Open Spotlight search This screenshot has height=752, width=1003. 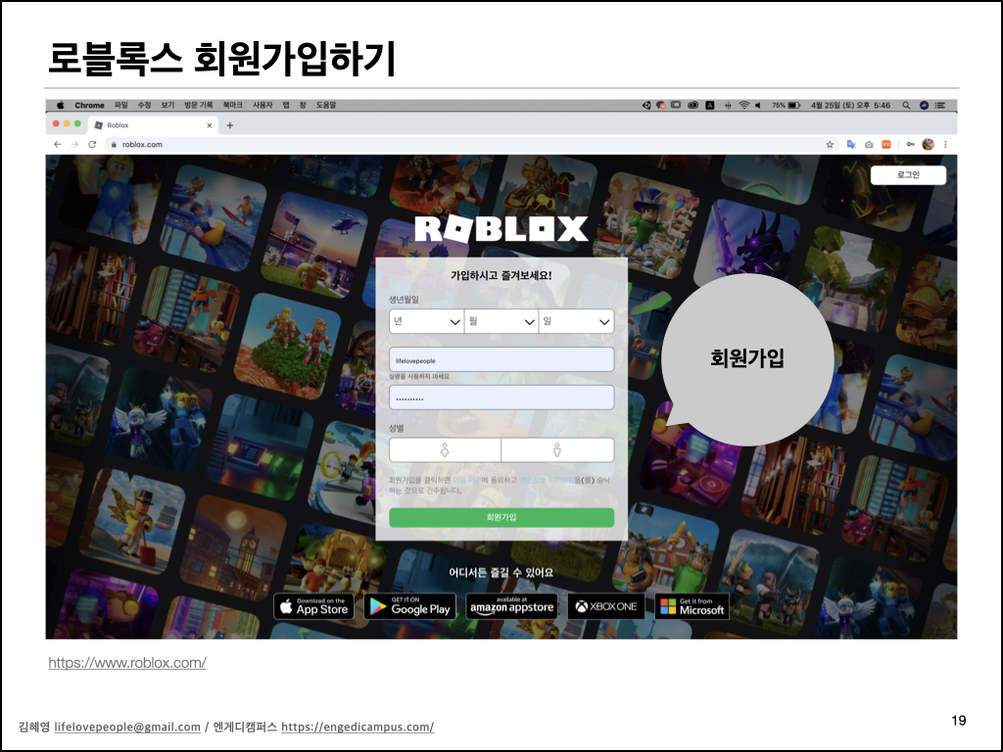click(906, 105)
